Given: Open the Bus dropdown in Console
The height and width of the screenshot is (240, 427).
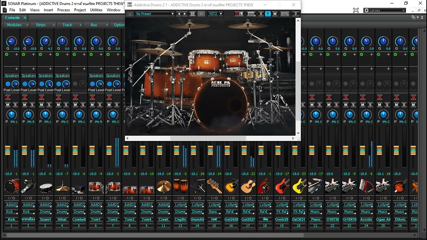Looking at the screenshot, I should click(96, 25).
